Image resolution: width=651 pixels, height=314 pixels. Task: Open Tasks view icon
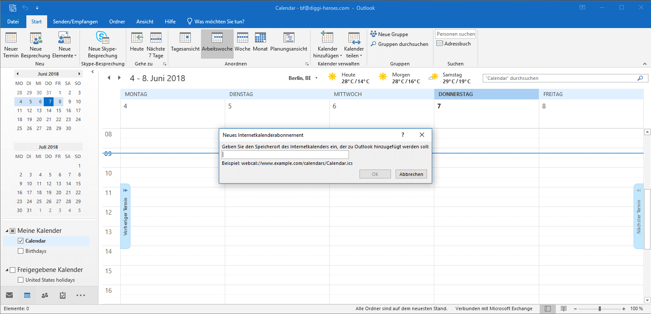pos(63,295)
